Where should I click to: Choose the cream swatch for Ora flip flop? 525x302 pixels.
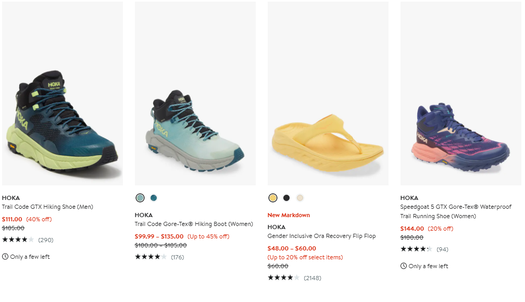[x=299, y=198]
